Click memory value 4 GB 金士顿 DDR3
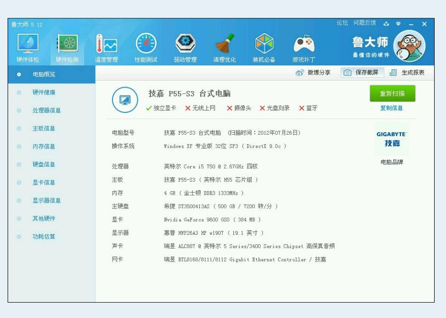 [204, 193]
